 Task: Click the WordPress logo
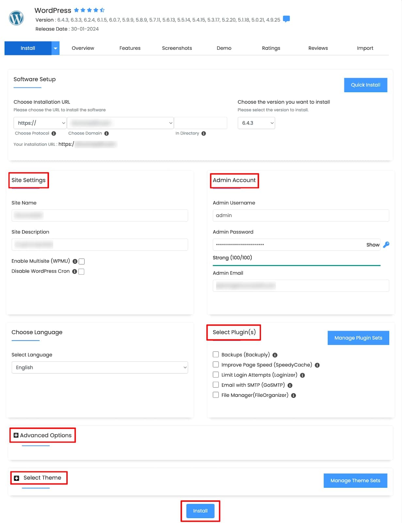16,18
